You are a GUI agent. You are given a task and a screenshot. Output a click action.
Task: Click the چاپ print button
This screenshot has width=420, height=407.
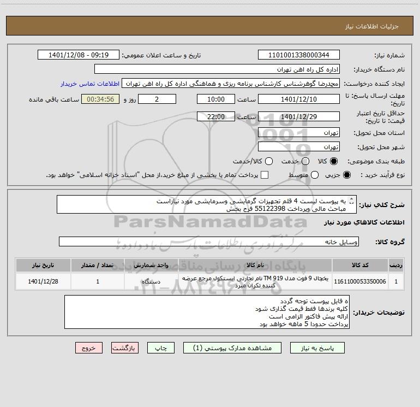click(161, 348)
